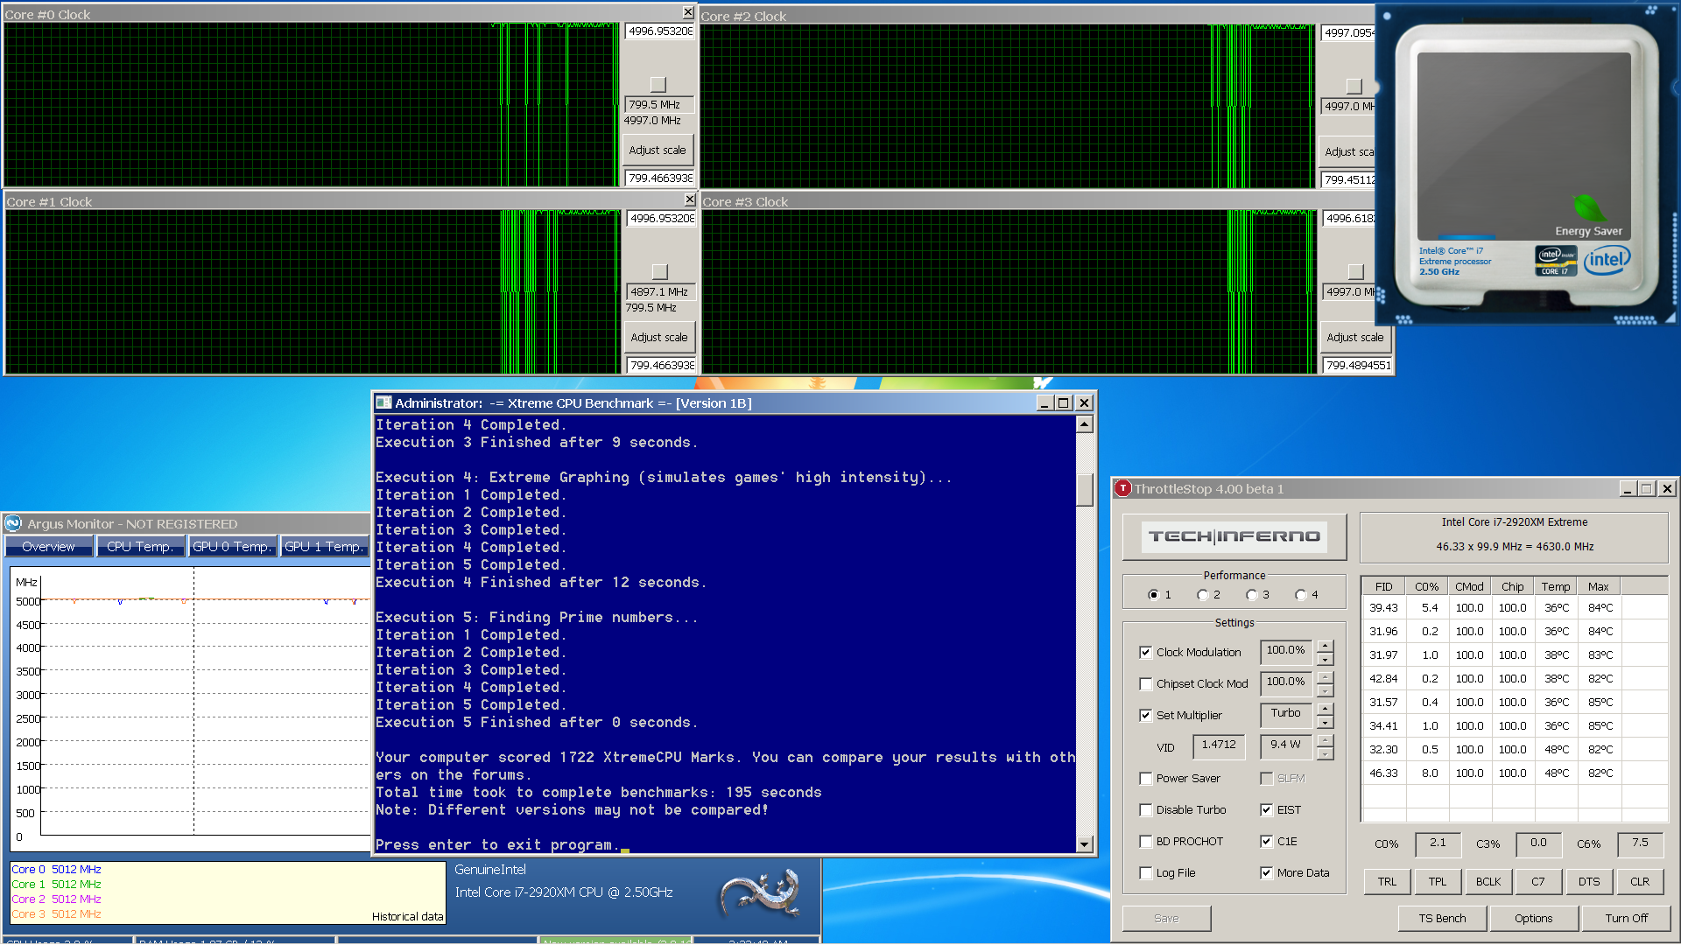This screenshot has width=1681, height=945.
Task: Select Performance profile 3 radio button
Action: (x=1251, y=595)
